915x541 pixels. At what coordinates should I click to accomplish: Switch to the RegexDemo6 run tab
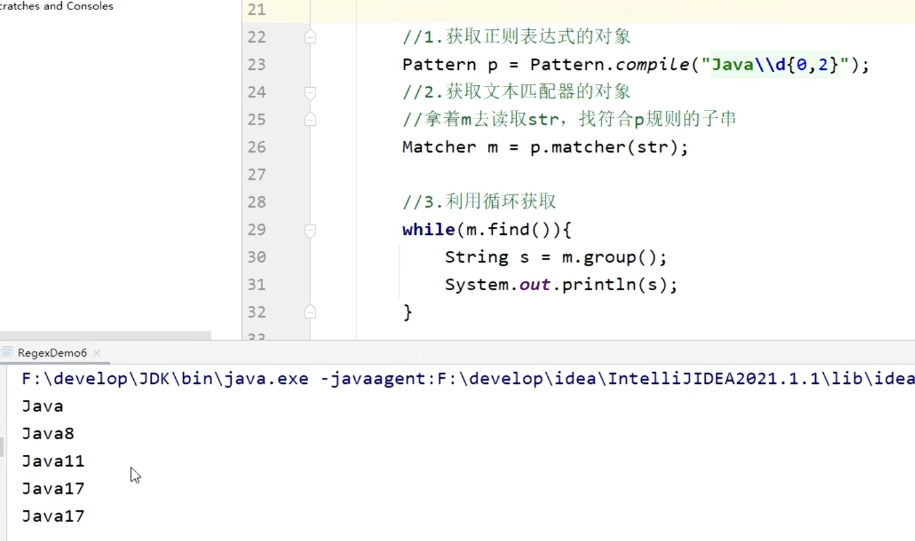[x=52, y=353]
